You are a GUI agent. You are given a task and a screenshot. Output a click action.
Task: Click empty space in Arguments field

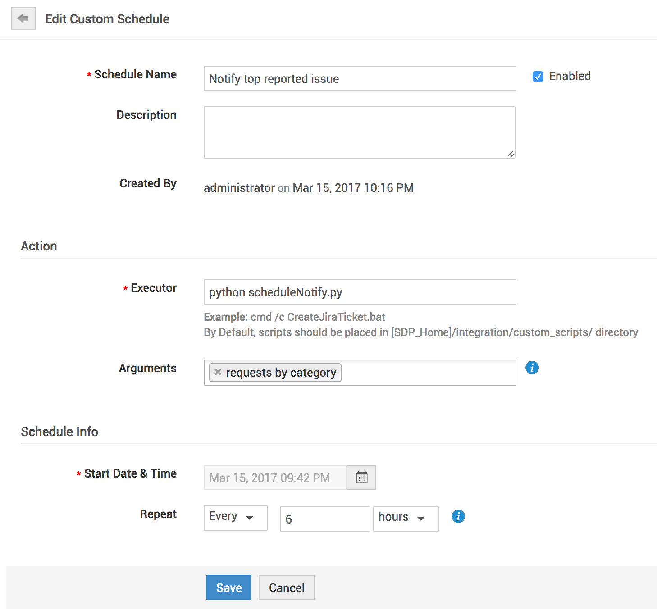tap(428, 373)
